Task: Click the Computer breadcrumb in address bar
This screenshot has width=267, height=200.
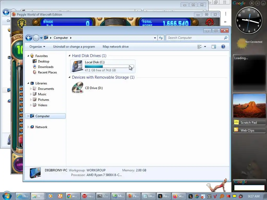Action: [61, 38]
